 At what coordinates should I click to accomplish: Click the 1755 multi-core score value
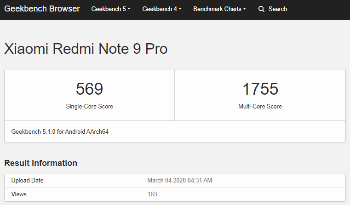(x=260, y=89)
